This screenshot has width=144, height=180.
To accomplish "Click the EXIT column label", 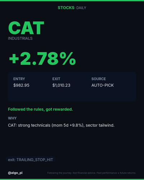I will click(x=56, y=79).
